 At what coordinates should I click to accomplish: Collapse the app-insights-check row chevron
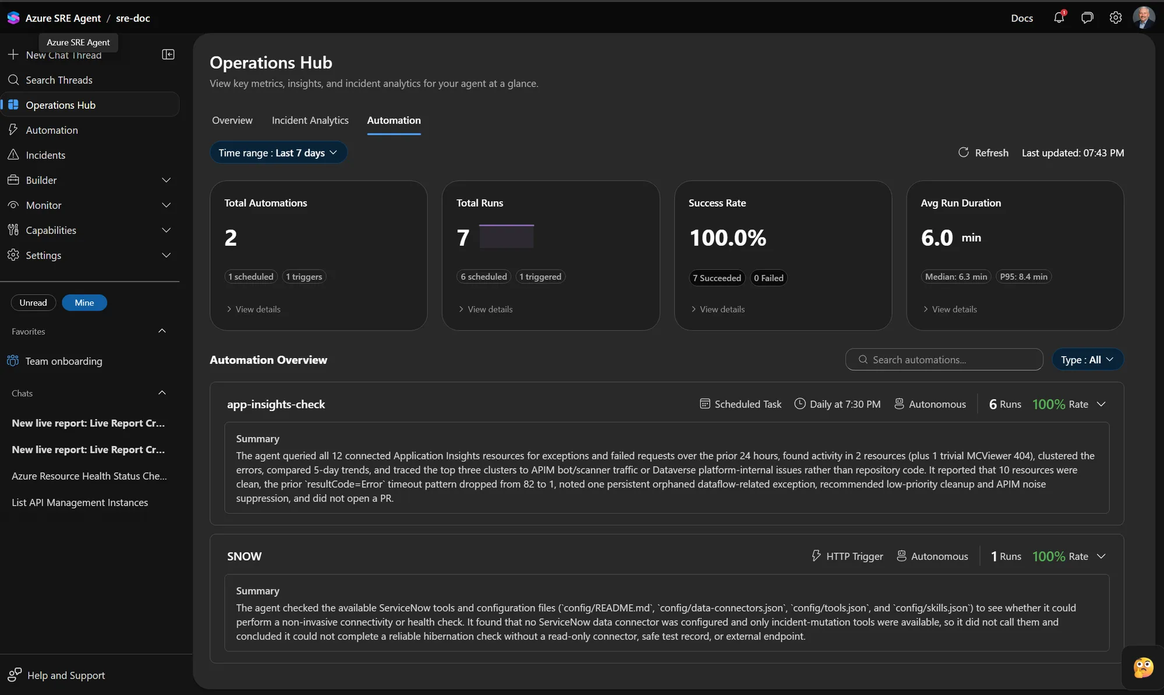[x=1101, y=404]
